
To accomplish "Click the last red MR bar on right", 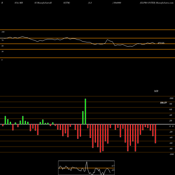I will pos(155,134).
